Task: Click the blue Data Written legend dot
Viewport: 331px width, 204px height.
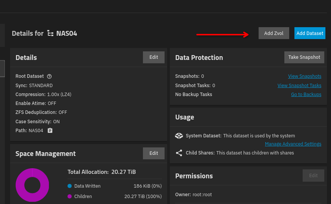Action: coord(70,186)
